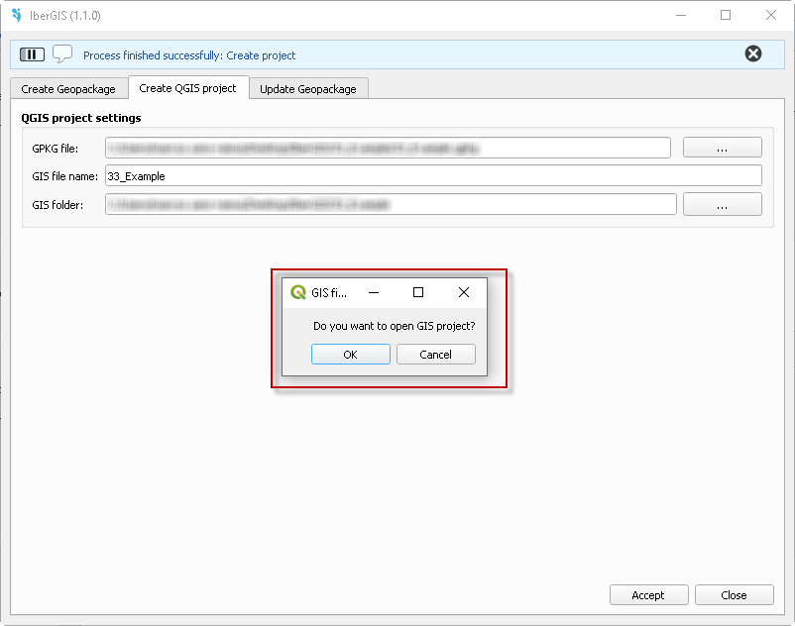Maximize the GIS project prompt dialog
The image size is (795, 626).
pos(418,292)
